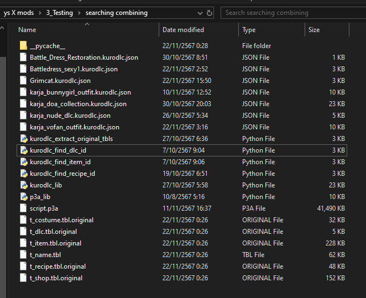Refresh the searching combining folder view
The image size is (366, 298).
tap(210, 13)
